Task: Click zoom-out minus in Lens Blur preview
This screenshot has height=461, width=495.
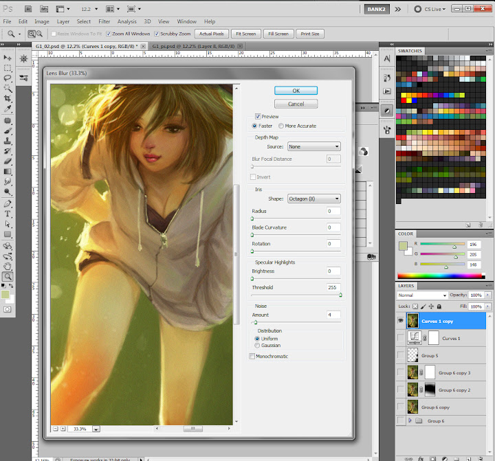Action: pyautogui.click(x=56, y=429)
